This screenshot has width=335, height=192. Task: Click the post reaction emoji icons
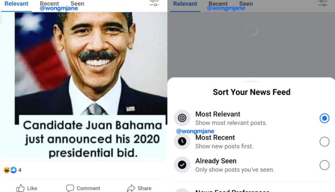pos(10,170)
